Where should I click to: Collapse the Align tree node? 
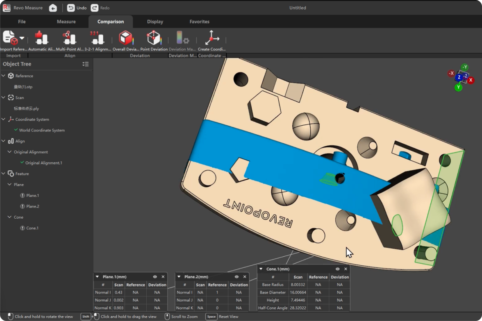tap(3, 141)
